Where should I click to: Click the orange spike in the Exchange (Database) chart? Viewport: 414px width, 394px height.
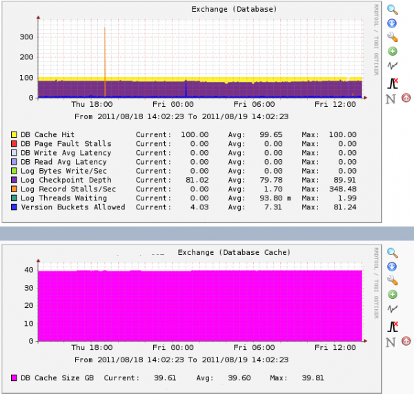(x=104, y=55)
